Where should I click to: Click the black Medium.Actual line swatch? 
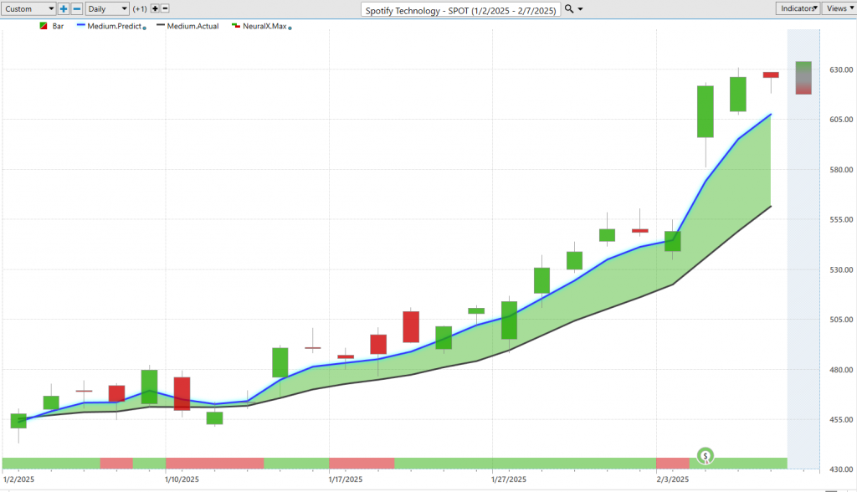point(161,25)
